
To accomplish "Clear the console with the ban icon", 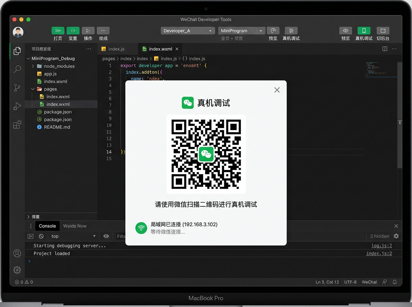I will [41, 236].
